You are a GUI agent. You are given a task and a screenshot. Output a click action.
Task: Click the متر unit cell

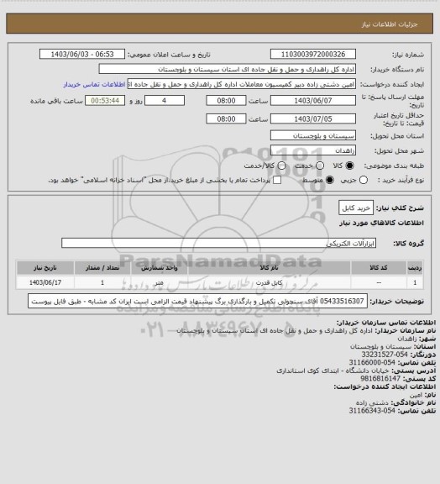[x=160, y=282]
